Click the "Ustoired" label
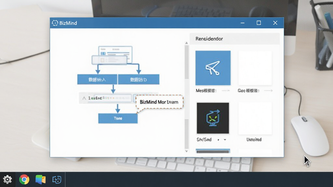This screenshot has width=333, height=187. pos(254,140)
